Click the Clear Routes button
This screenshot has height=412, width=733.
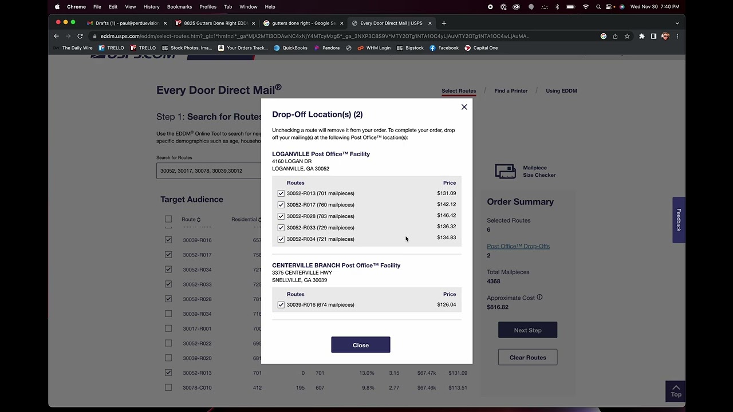(x=527, y=358)
